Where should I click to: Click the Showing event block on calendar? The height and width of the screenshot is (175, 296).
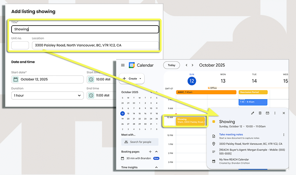click(x=190, y=121)
